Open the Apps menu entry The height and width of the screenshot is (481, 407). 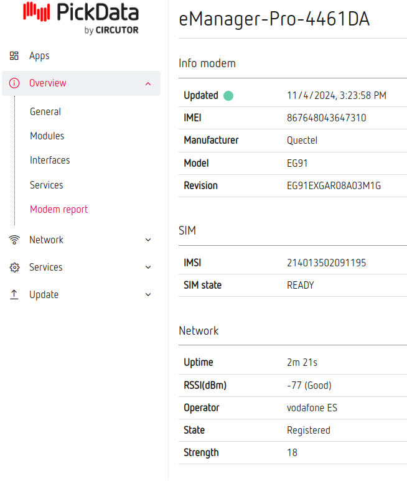[39, 56]
